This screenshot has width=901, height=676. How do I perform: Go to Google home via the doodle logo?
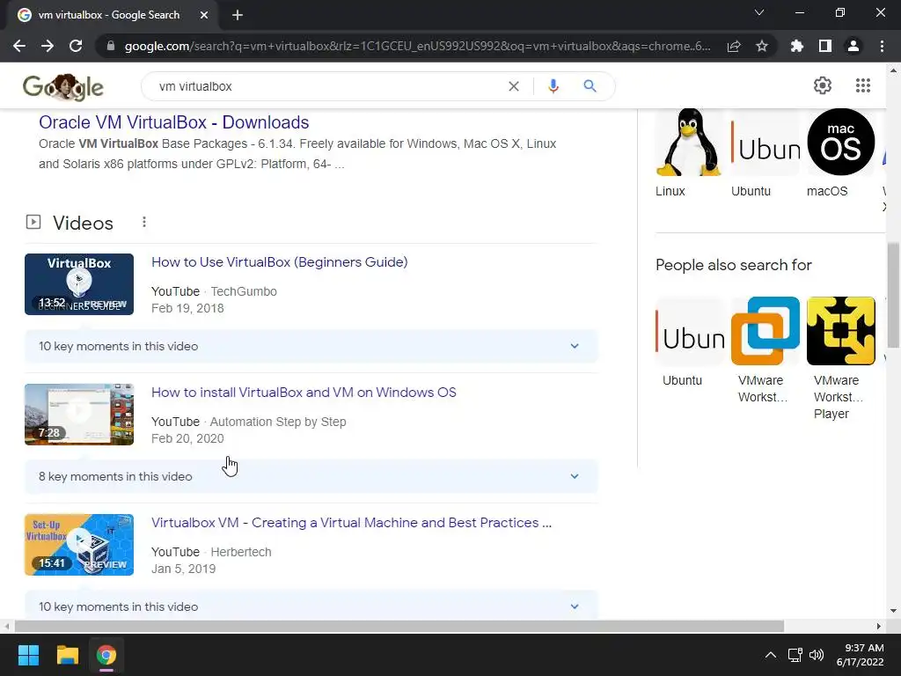(x=63, y=87)
